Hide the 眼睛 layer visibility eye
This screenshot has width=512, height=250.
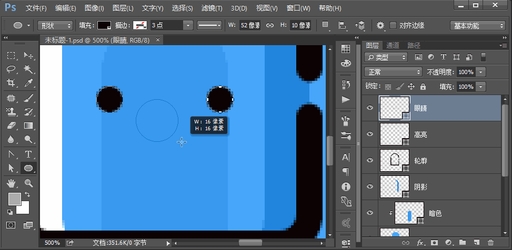(x=369, y=108)
